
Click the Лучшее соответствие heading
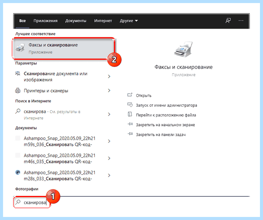(x=36, y=34)
